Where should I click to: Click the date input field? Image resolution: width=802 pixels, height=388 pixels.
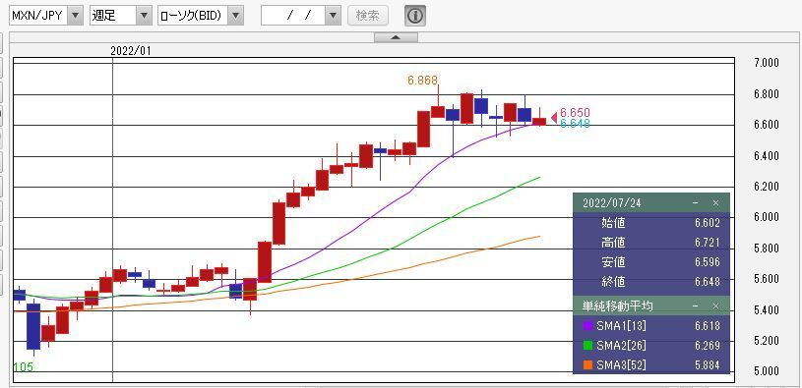click(293, 16)
